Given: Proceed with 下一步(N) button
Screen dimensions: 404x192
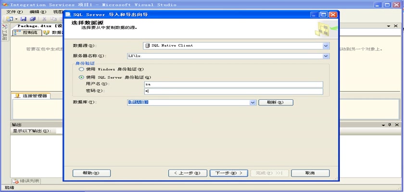Looking at the screenshot, I should [229, 173].
